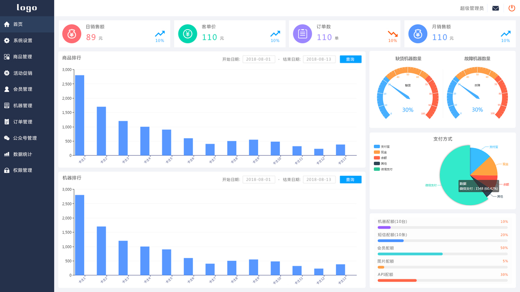Image resolution: width=520 pixels, height=292 pixels.
Task: Click the purple order list icon for 订单数
Action: point(303,34)
